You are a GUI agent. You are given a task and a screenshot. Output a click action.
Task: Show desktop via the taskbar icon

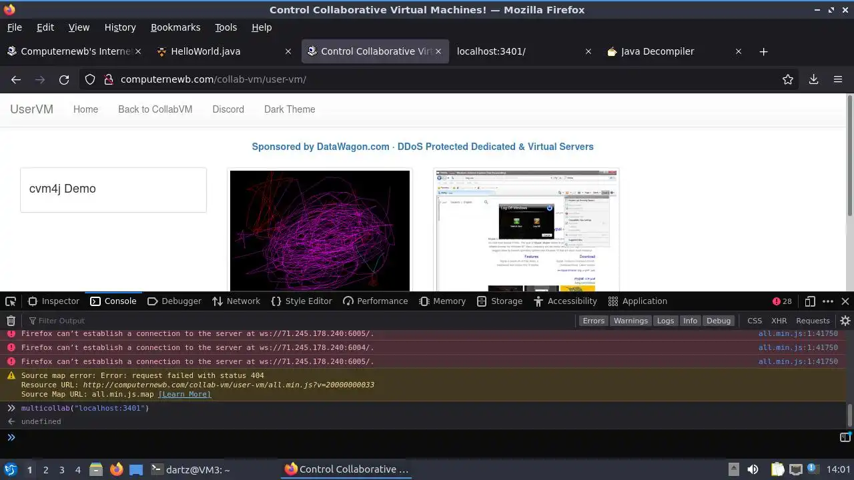point(136,469)
